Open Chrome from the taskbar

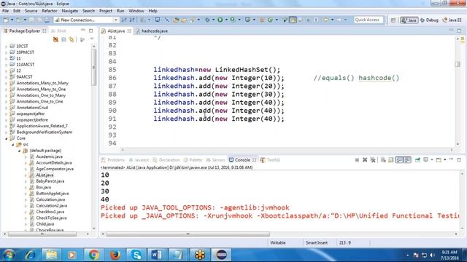click(x=93, y=255)
